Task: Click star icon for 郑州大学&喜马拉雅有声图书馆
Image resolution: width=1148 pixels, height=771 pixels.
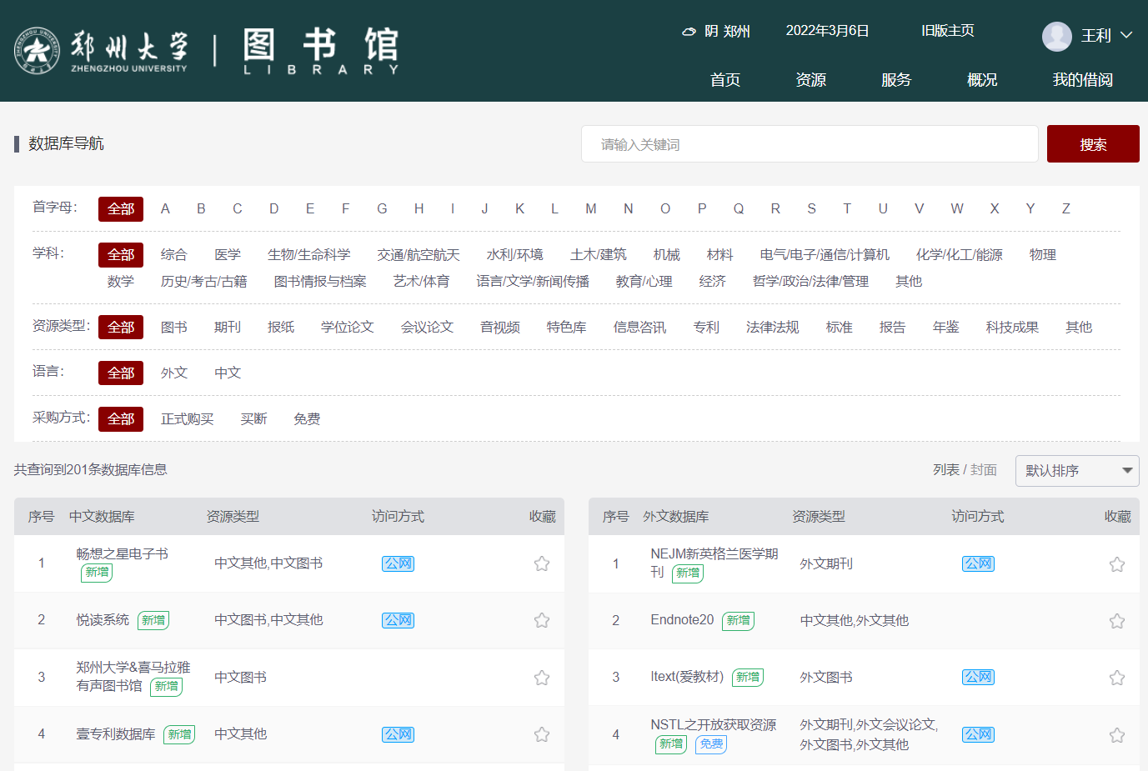Action: click(542, 678)
